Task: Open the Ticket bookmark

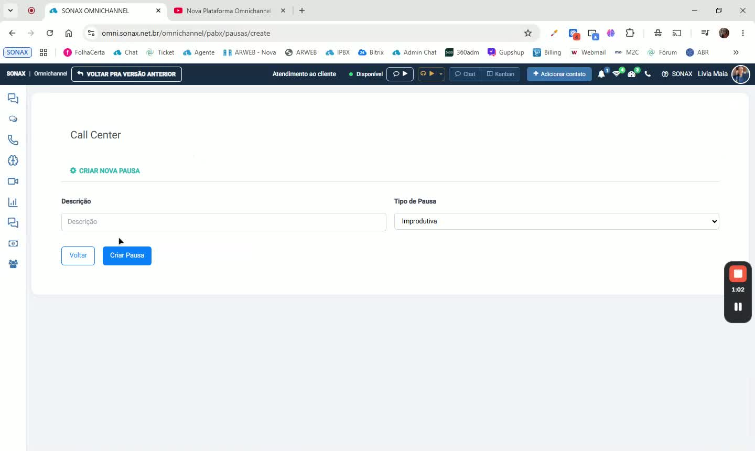Action: pyautogui.click(x=160, y=52)
